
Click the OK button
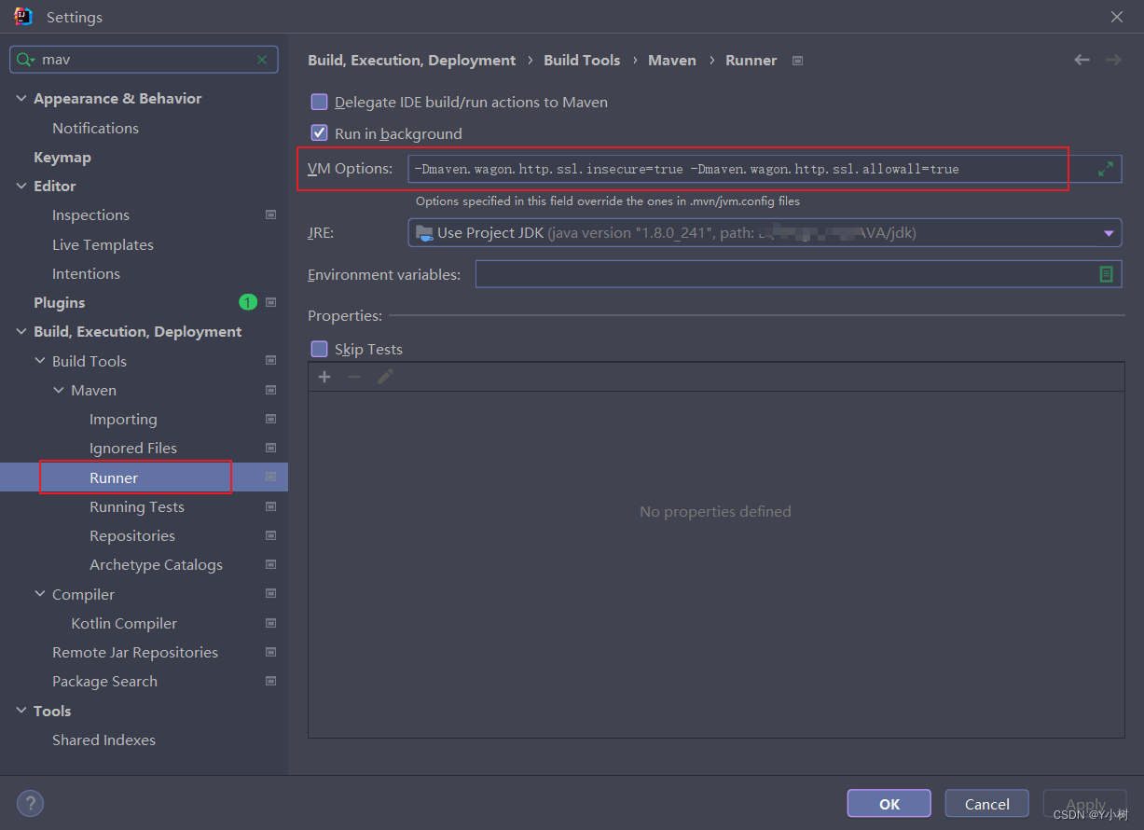pyautogui.click(x=889, y=804)
